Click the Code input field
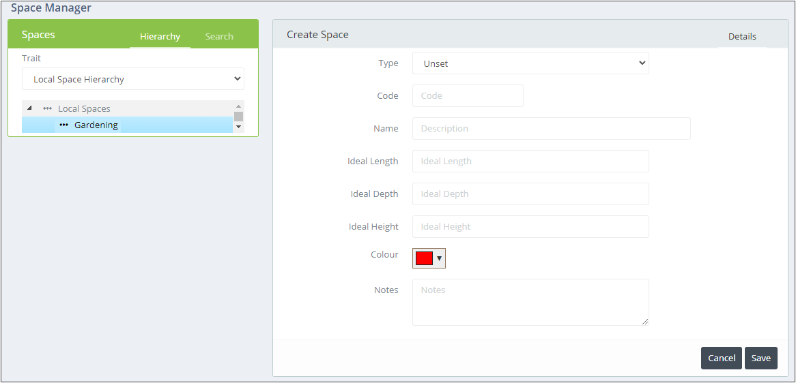796x383 pixels. click(x=468, y=95)
